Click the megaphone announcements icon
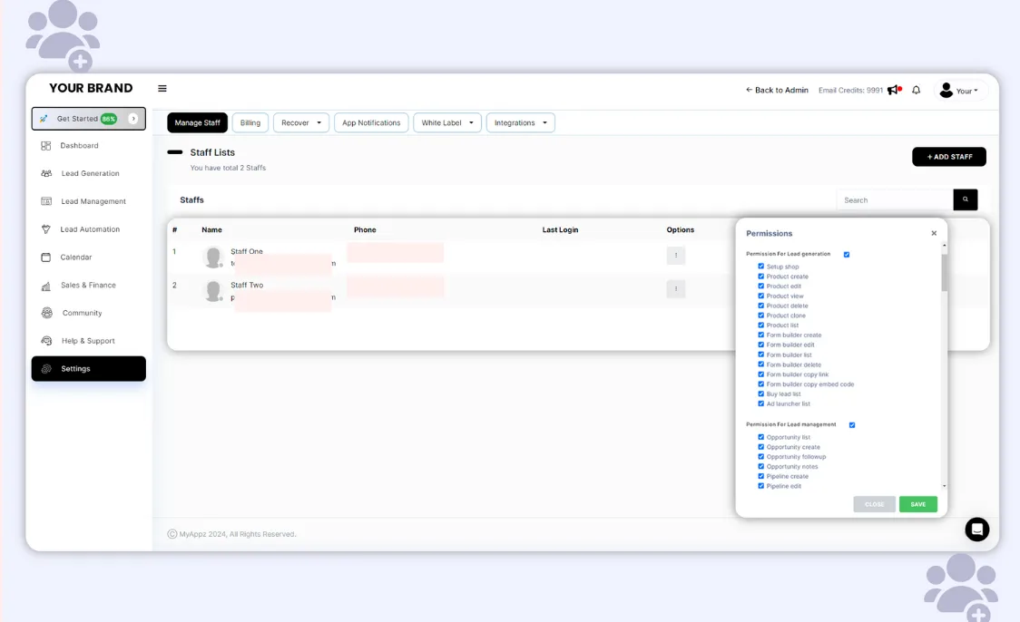The image size is (1020, 622). click(894, 90)
